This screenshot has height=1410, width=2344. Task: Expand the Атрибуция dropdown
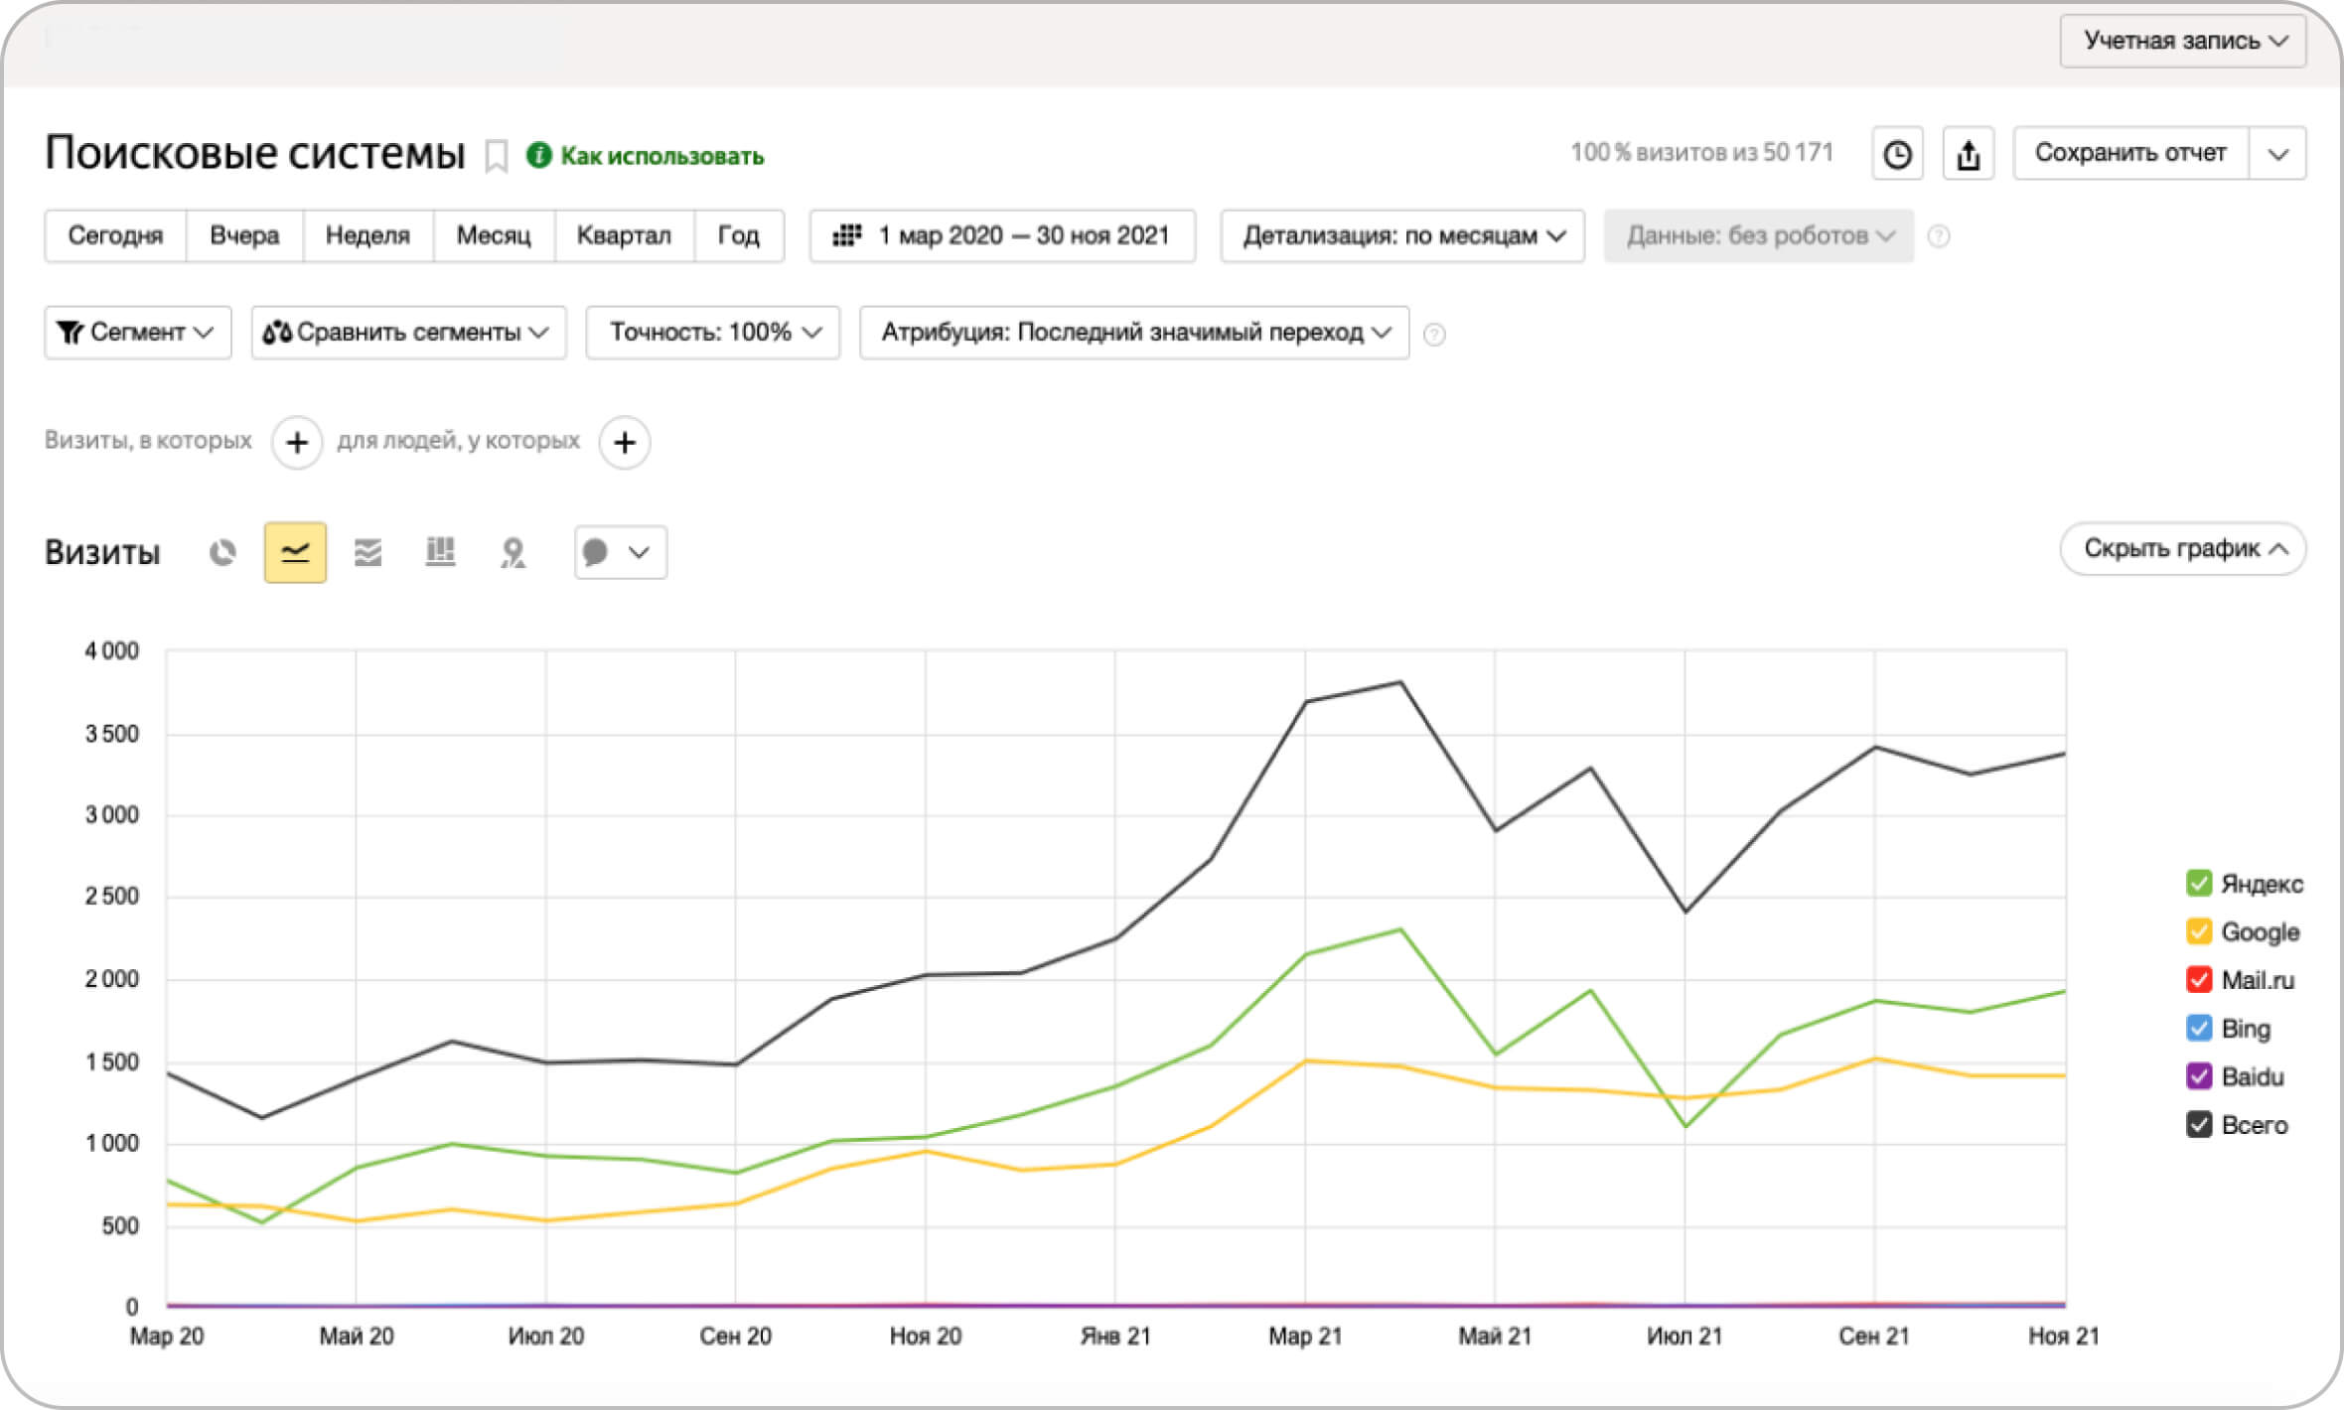(1133, 333)
